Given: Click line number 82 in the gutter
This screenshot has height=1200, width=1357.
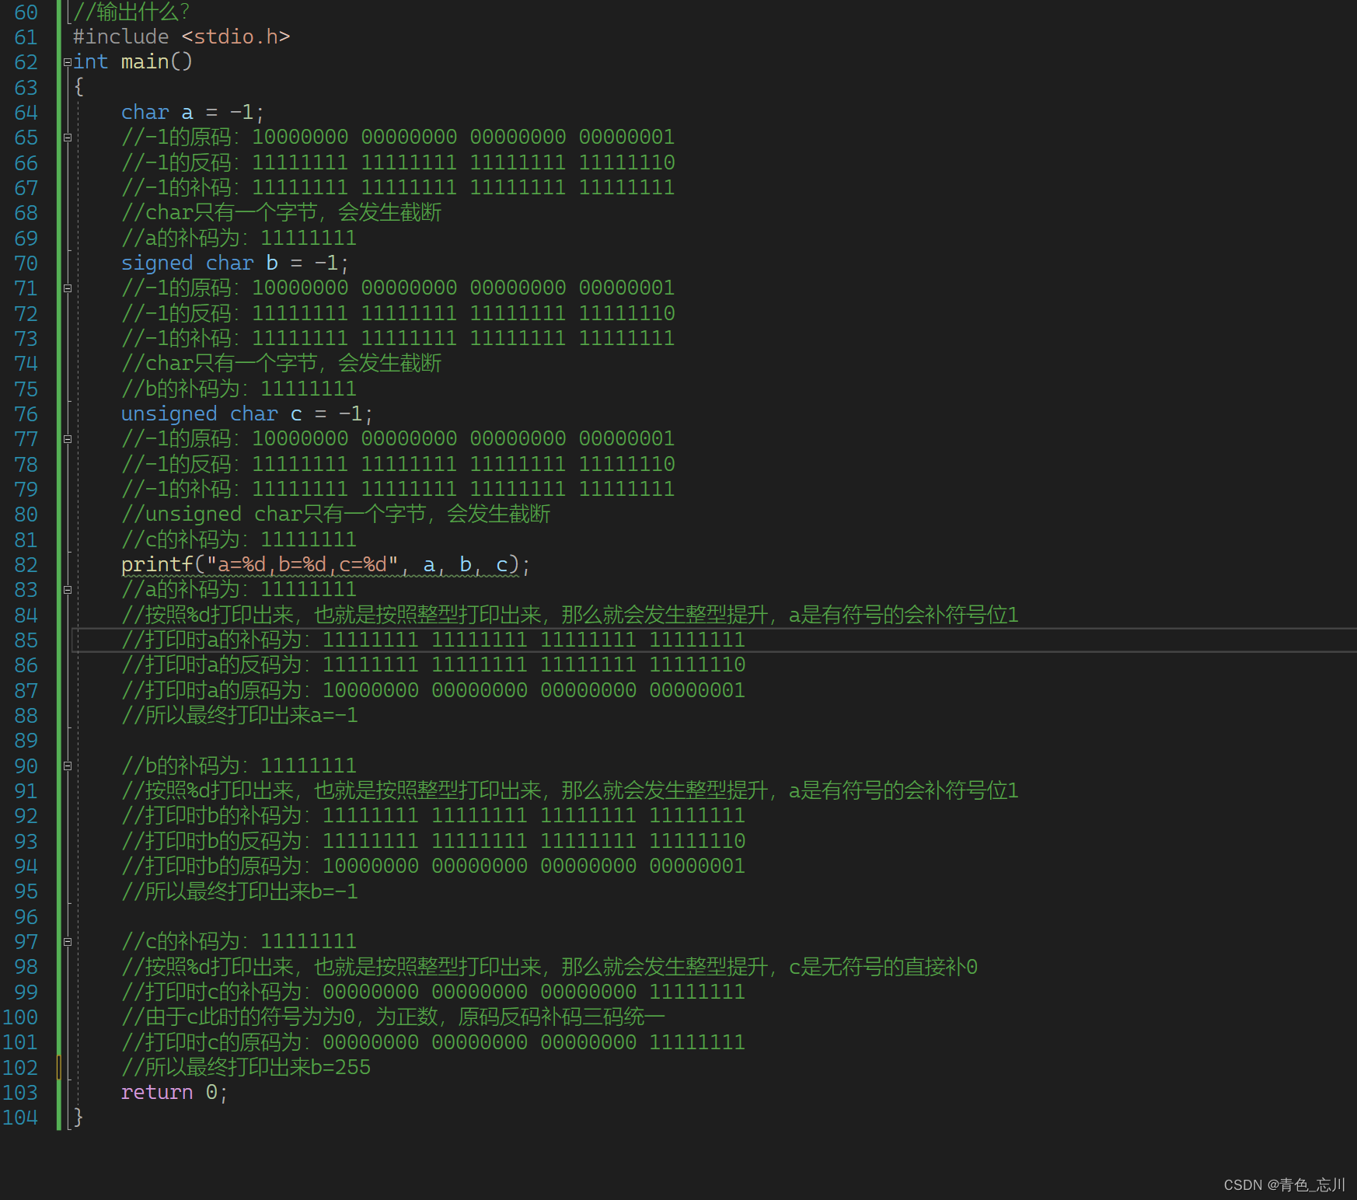Looking at the screenshot, I should click(26, 565).
